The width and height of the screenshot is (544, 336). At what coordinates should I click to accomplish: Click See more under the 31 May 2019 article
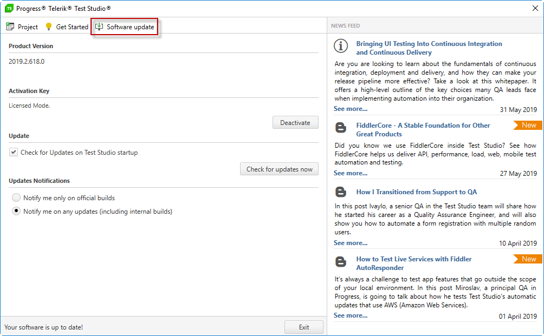coord(351,109)
